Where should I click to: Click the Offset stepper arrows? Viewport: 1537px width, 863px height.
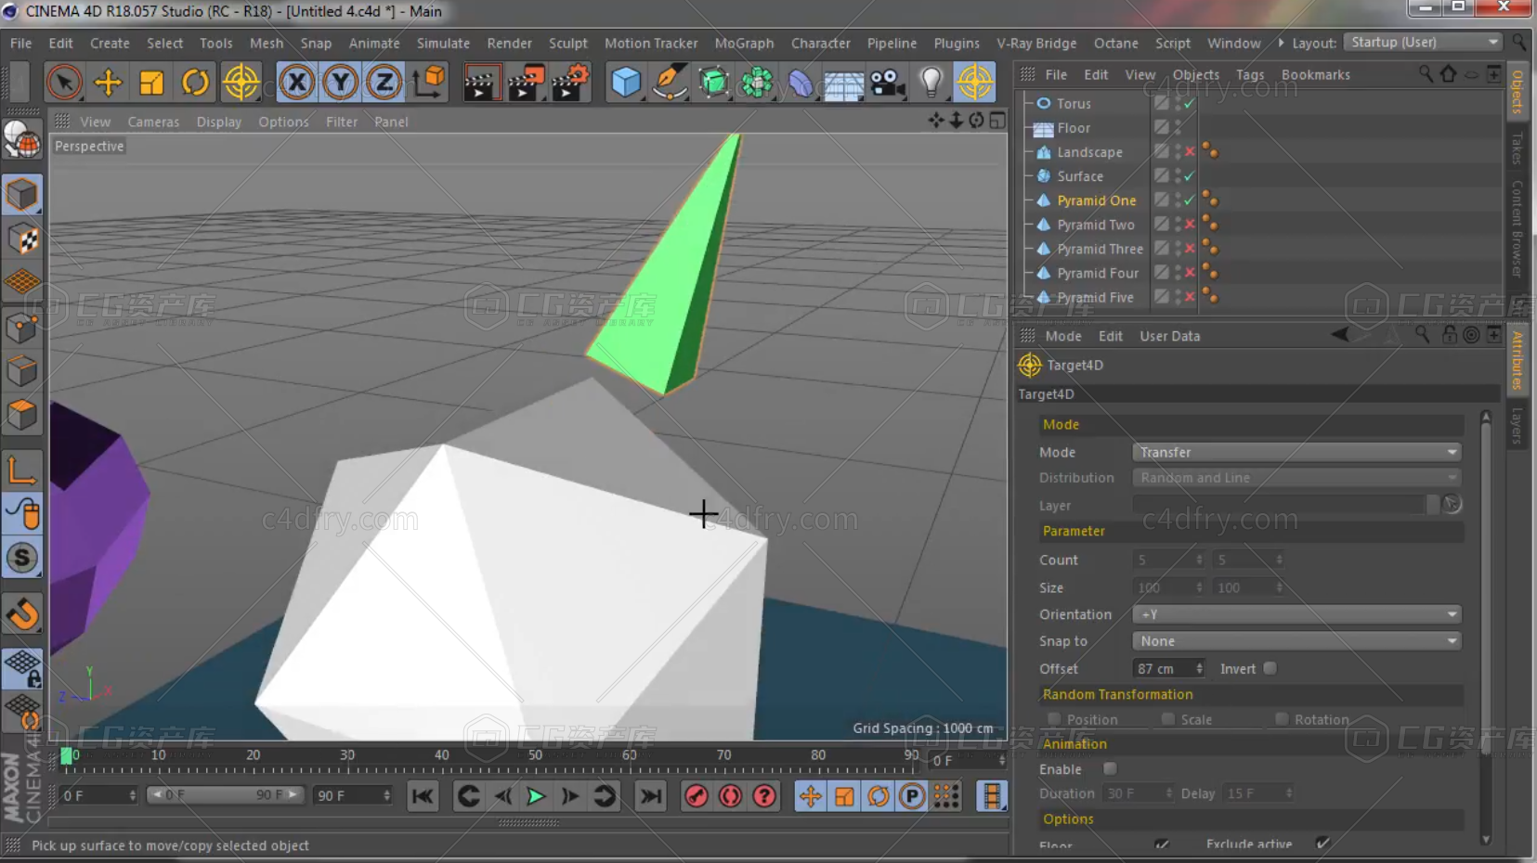(1199, 668)
